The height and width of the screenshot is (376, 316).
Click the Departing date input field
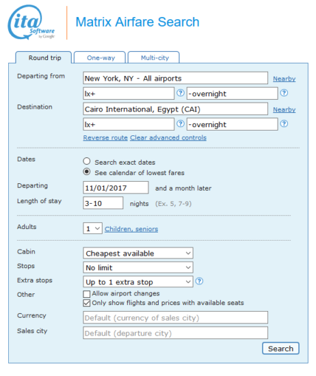[116, 187]
